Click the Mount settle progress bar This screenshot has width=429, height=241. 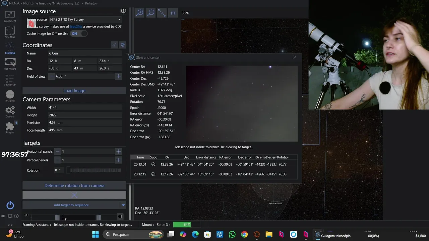pyautogui.click(x=187, y=225)
